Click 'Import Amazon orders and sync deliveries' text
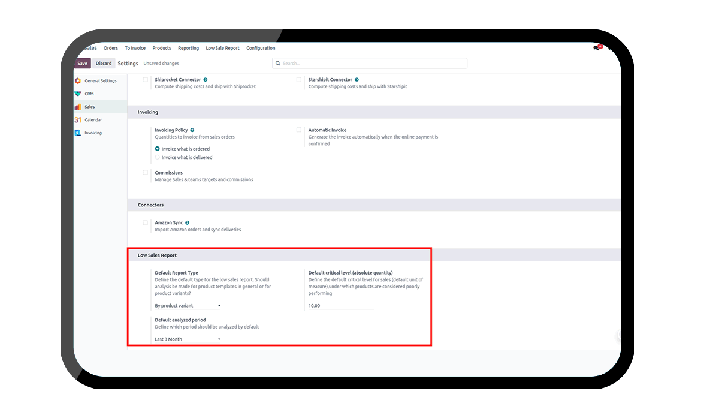This screenshot has height=418, width=719. coord(198,230)
